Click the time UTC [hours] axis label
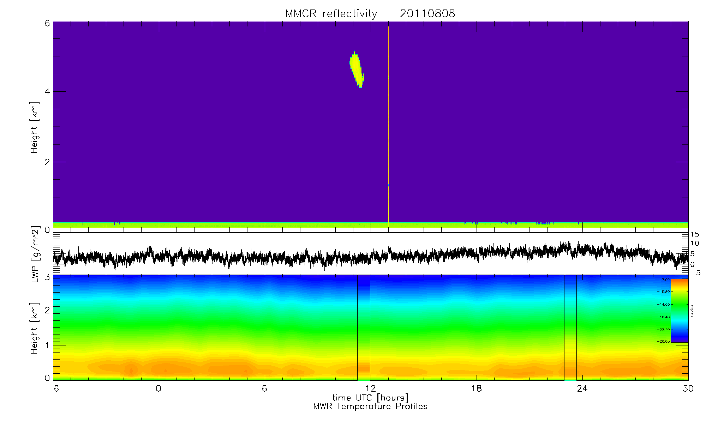The height and width of the screenshot is (423, 706). [370, 398]
